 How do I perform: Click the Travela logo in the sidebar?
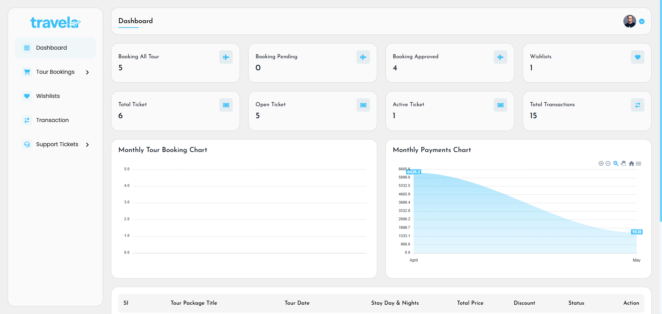55,22
